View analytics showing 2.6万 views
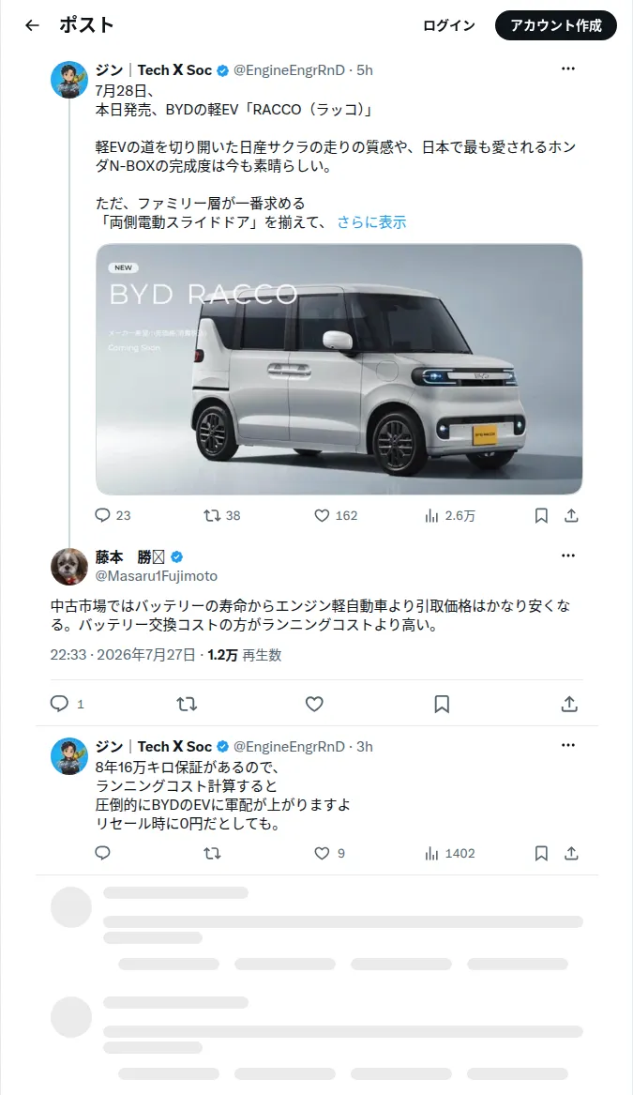The width and height of the screenshot is (633, 1095). pyautogui.click(x=450, y=515)
